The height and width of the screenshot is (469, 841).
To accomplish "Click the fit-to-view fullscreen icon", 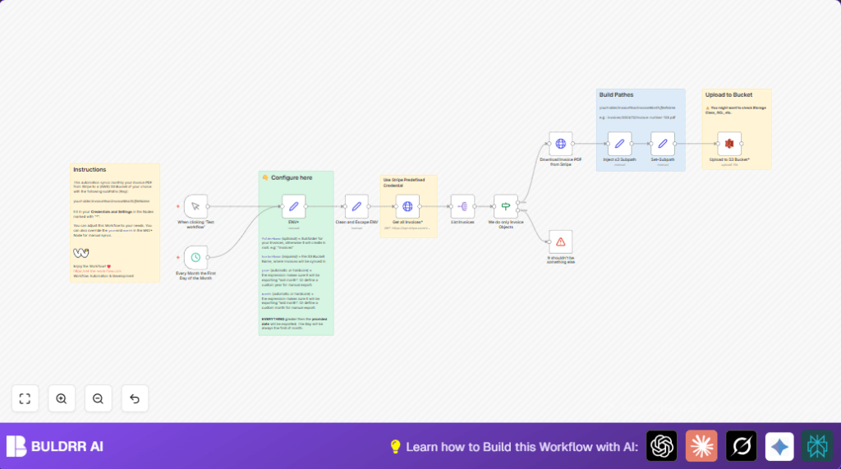I will [x=25, y=398].
